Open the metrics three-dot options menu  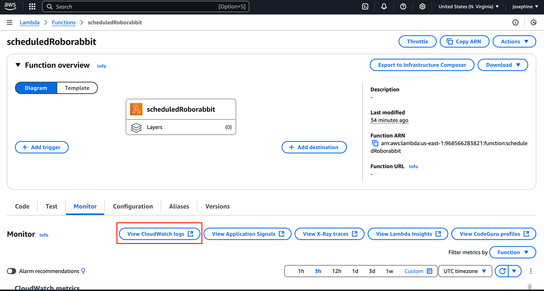(x=531, y=271)
